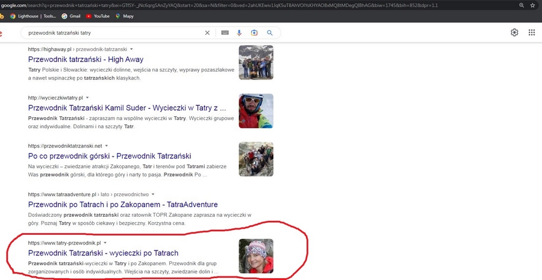Open YouTube bookmark
Viewport: 542px width, 280px height.
tap(98, 16)
